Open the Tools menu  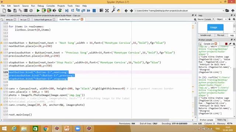tap(70, 6)
